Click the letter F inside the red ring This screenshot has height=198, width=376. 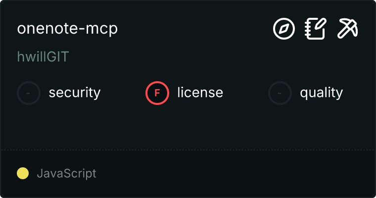coord(157,93)
